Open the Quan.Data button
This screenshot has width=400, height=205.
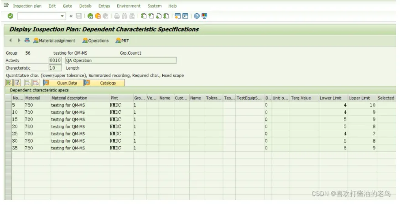63,83
